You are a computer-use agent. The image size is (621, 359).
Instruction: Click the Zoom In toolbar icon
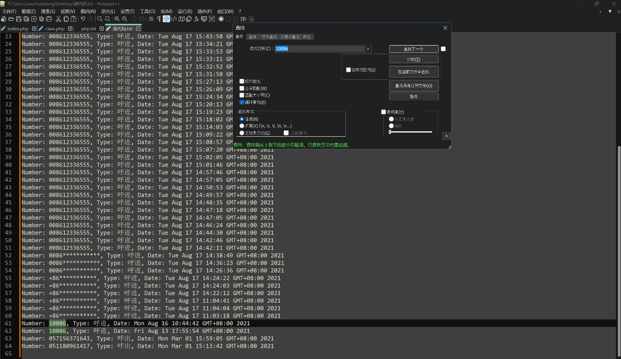tap(117, 19)
